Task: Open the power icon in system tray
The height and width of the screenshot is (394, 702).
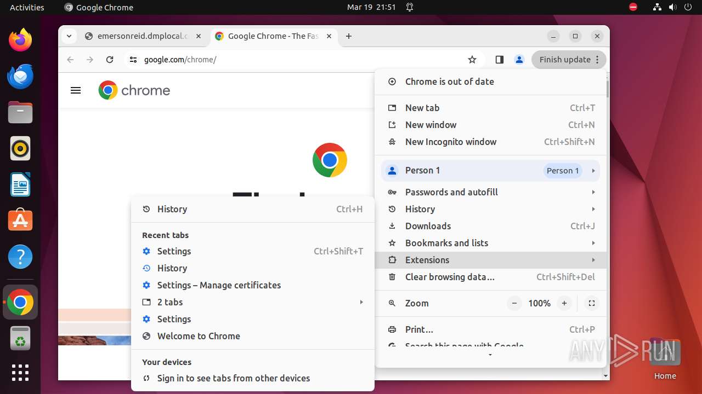Action: [688, 7]
